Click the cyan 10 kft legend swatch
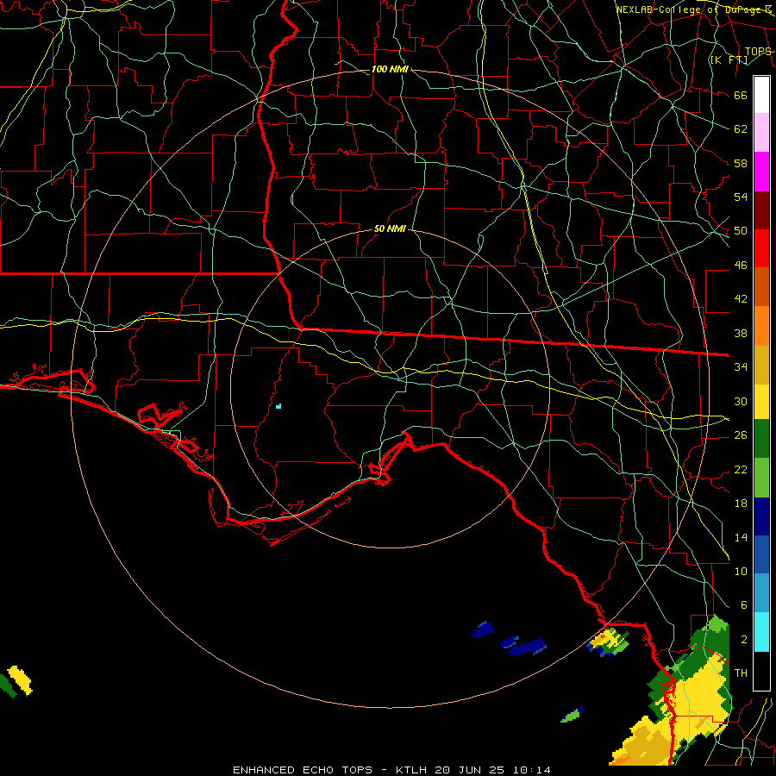Screen dimensions: 776x776 [x=761, y=632]
